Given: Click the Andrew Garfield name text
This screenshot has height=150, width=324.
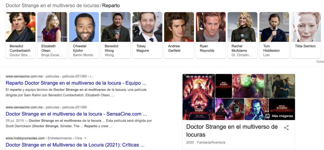Looking at the screenshot, I should [174, 48].
